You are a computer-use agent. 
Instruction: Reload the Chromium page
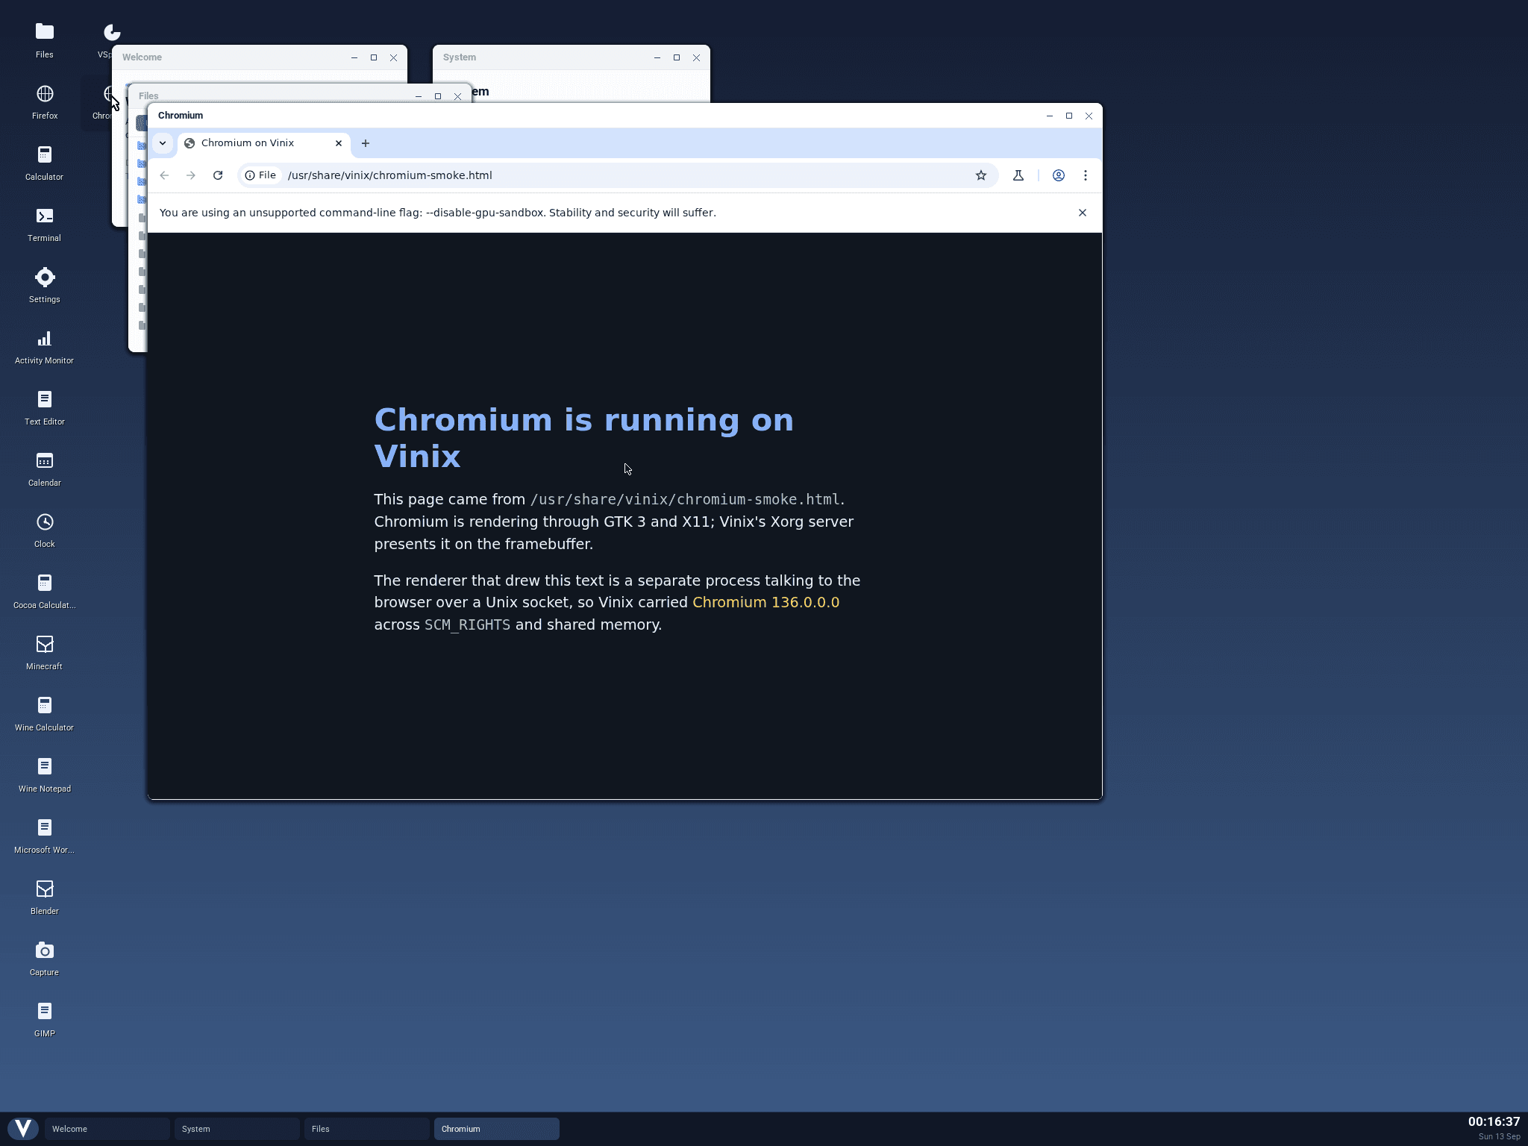pyautogui.click(x=218, y=175)
